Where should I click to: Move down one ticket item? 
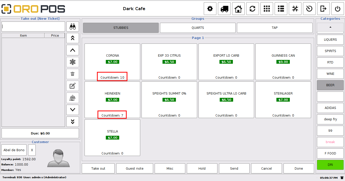[x=73, y=110]
